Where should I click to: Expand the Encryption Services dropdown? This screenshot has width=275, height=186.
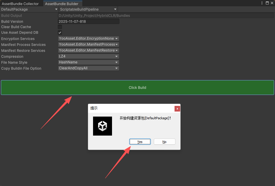pyautogui.click(x=88, y=39)
